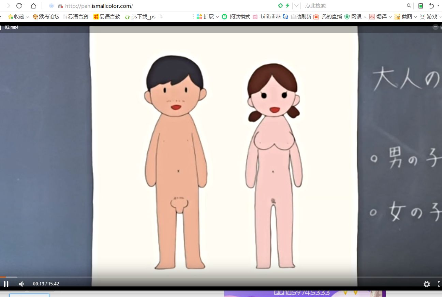Open video settings gear icon

pos(426,284)
